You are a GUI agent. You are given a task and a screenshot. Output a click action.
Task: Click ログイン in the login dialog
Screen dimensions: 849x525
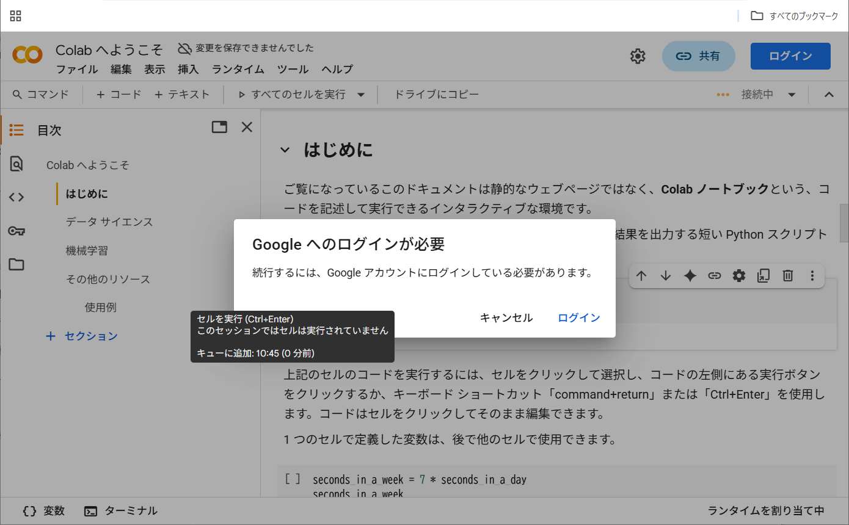click(579, 318)
